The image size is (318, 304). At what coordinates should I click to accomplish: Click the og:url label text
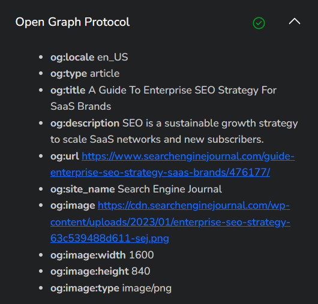pyautogui.click(x=65, y=156)
